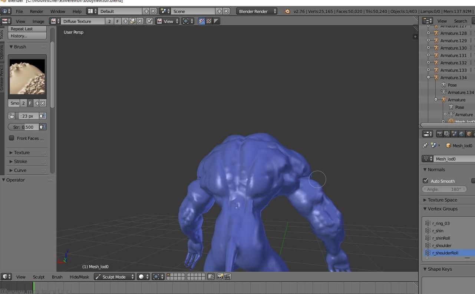Collapse the Operator panel
Image resolution: width=475 pixels, height=294 pixels.
point(16,180)
